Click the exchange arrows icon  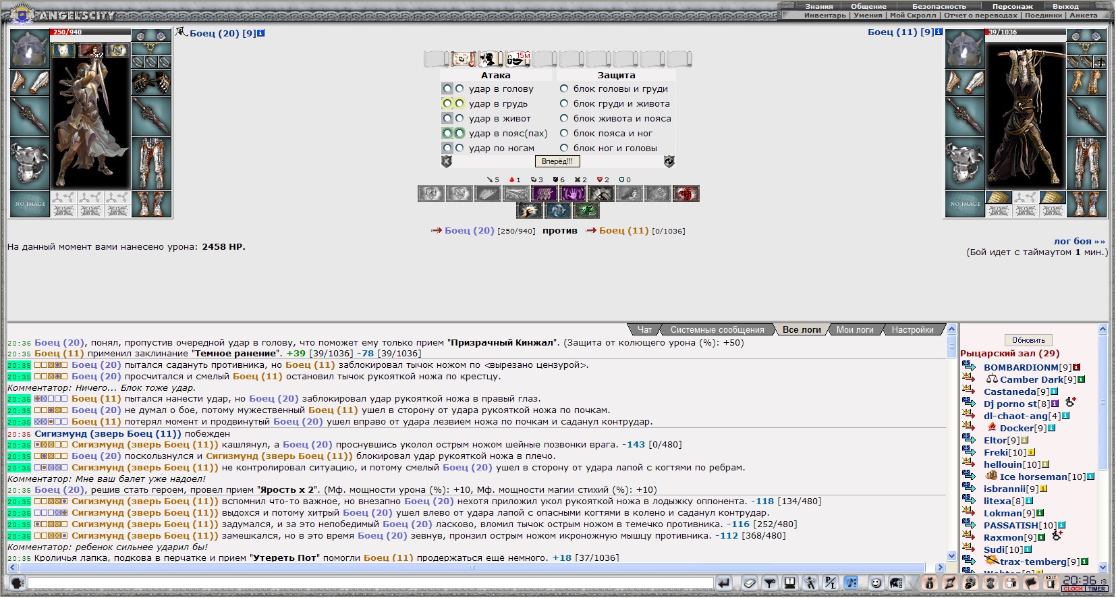click(x=949, y=583)
